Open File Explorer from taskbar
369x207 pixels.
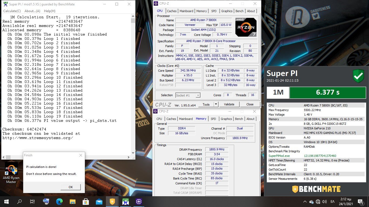point(72,201)
